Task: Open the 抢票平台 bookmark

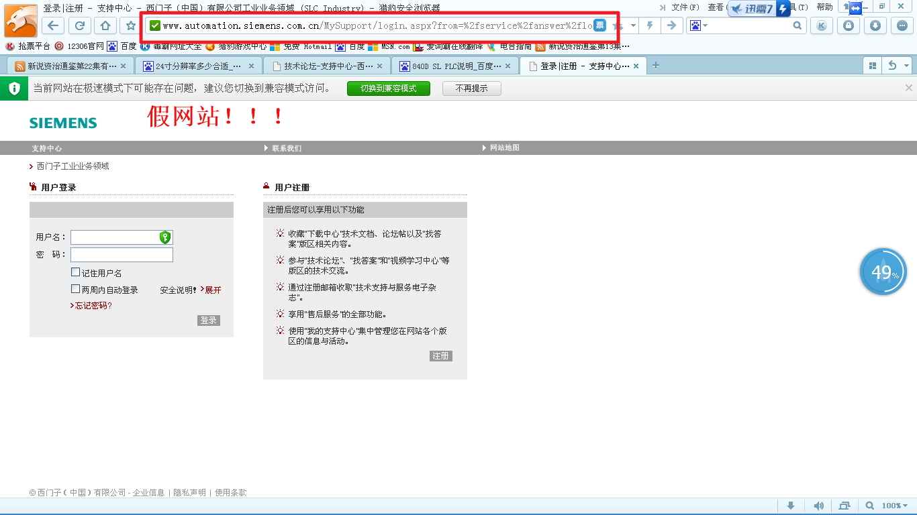Action: tap(28, 46)
